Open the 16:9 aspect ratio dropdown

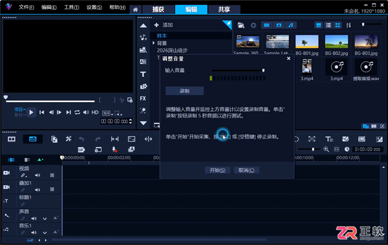point(108,113)
